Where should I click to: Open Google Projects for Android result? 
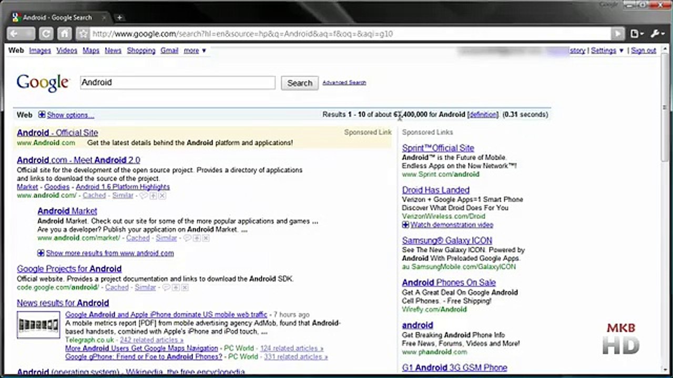point(69,269)
